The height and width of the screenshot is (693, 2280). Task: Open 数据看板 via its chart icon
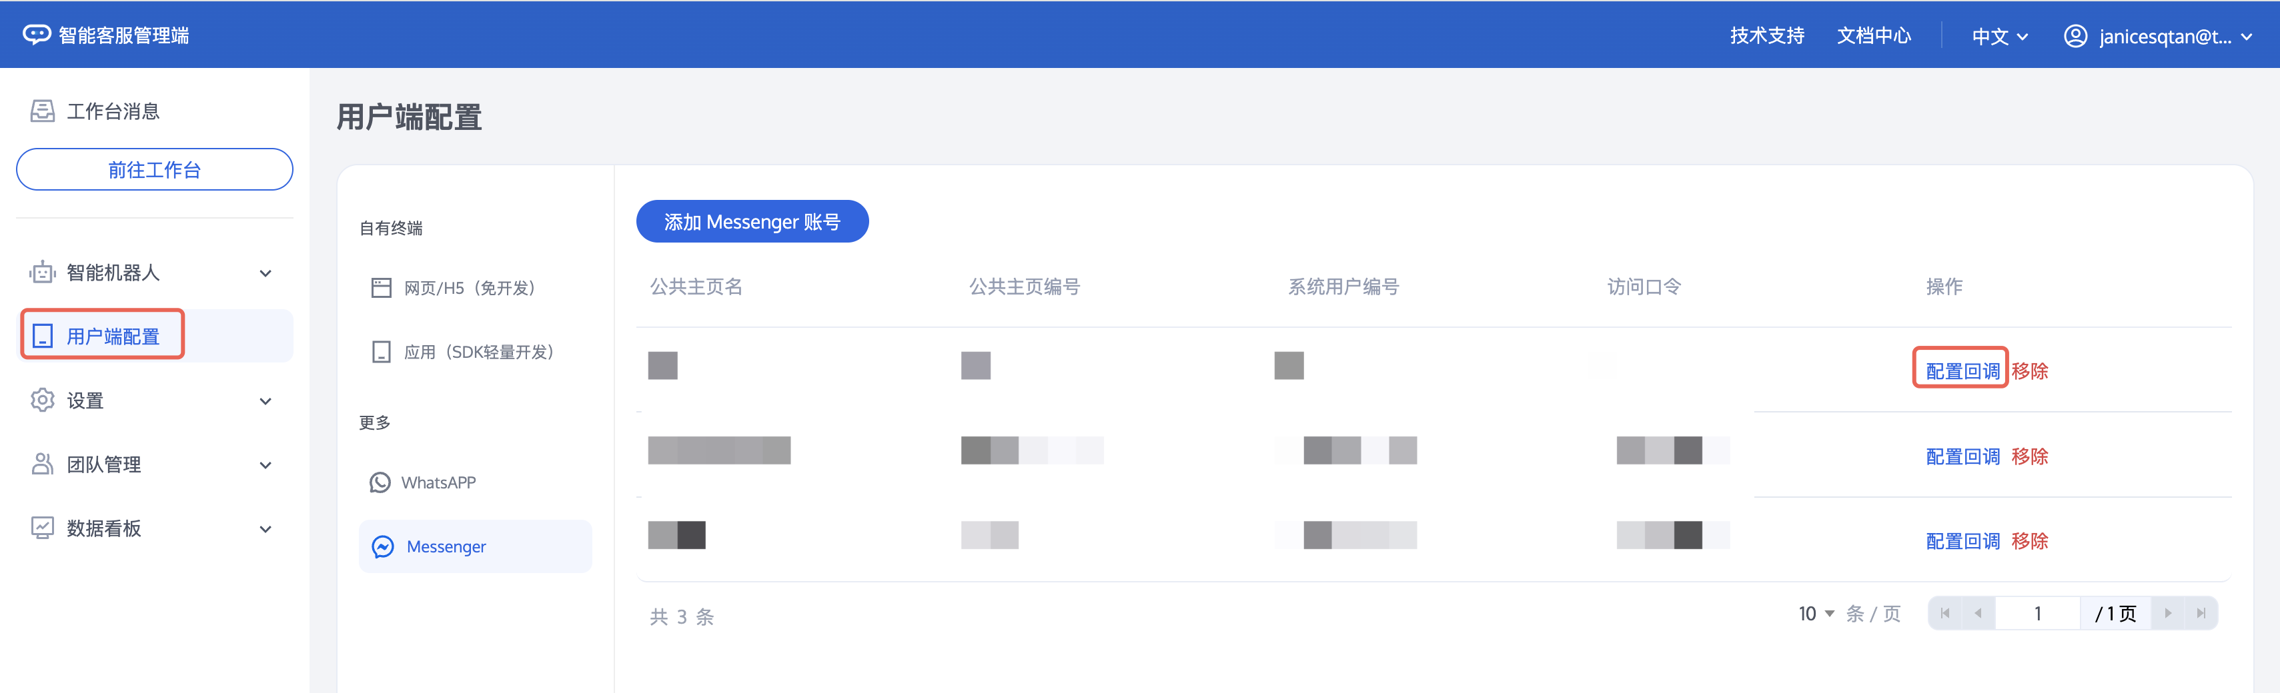pos(41,528)
